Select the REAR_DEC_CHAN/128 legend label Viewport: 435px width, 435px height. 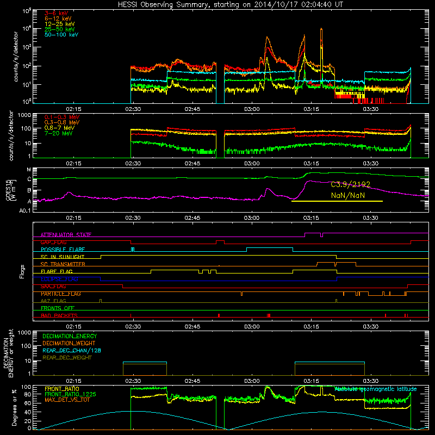[x=72, y=350]
